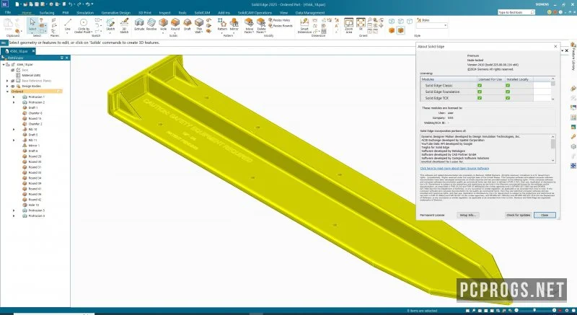Image resolution: width=577 pixels, height=315 pixels.
Task: Select the Smart Dimension tool
Action: pos(304,26)
